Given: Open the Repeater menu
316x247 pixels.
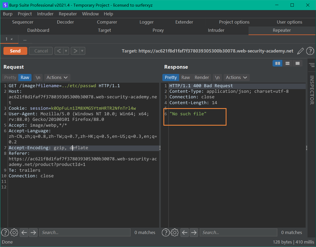Looking at the screenshot, I should point(68,14).
